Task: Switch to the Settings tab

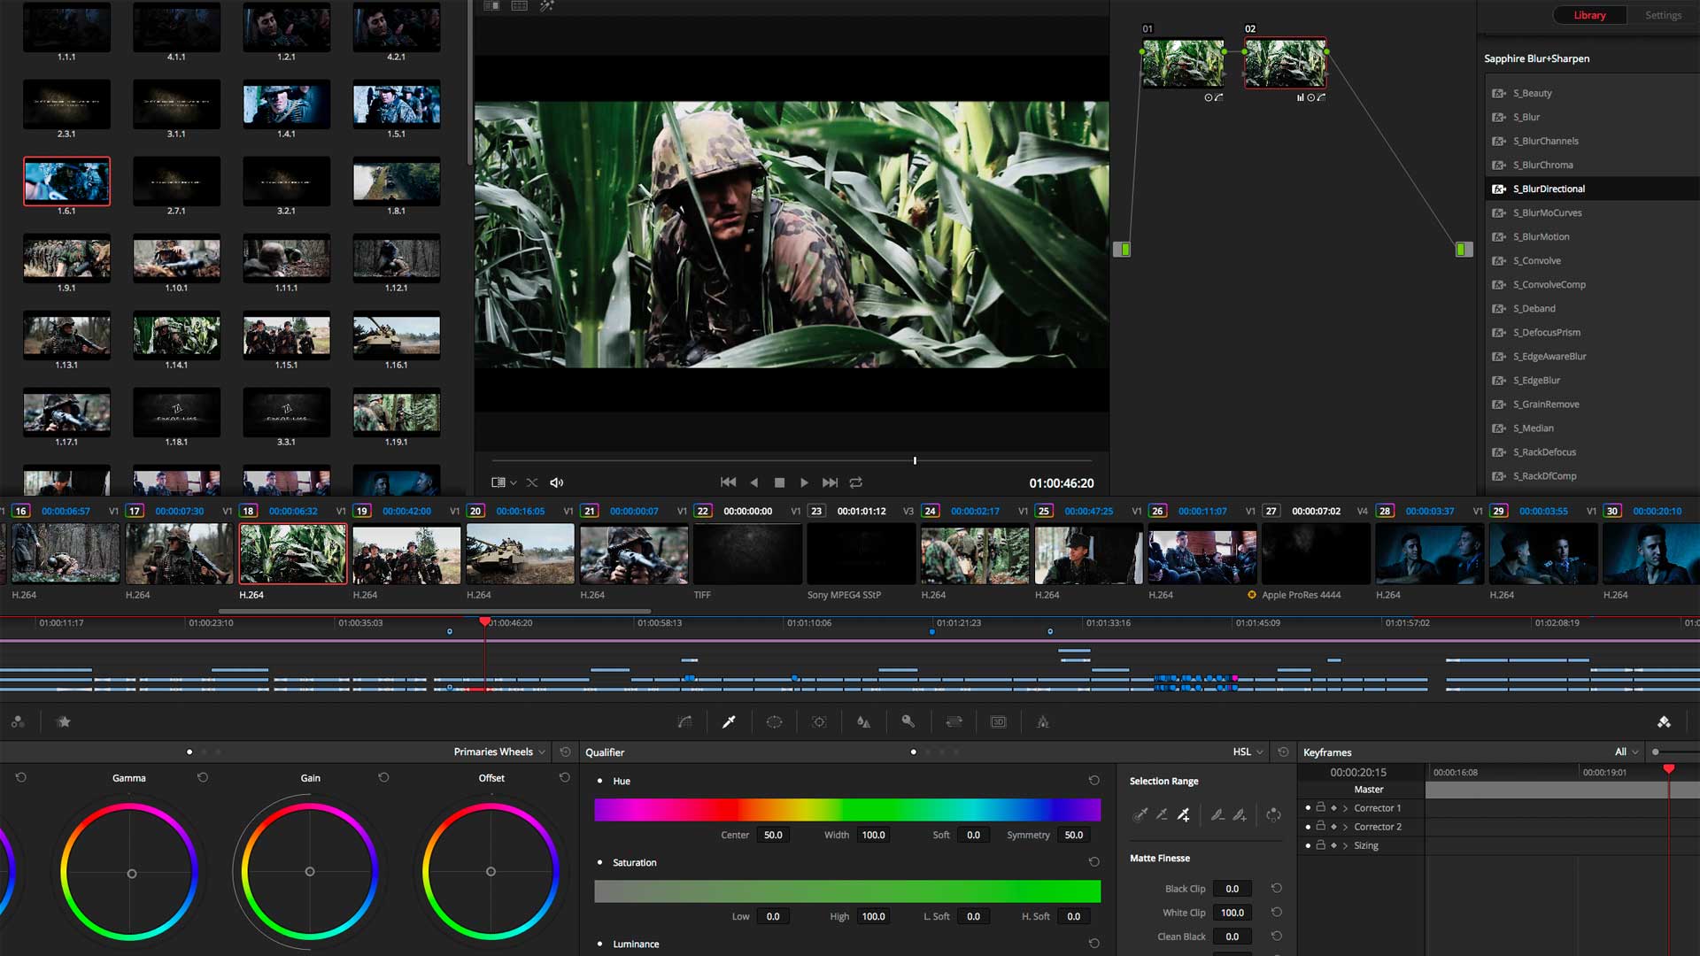Action: click(x=1663, y=15)
